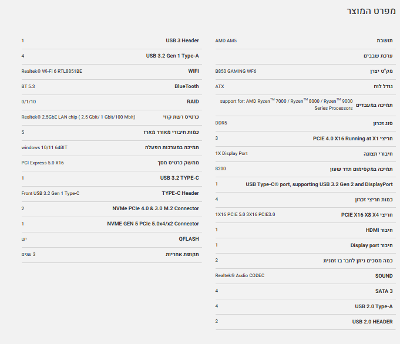Click the AMD Ryzen processor support text
400x344 pixels.
click(x=287, y=104)
